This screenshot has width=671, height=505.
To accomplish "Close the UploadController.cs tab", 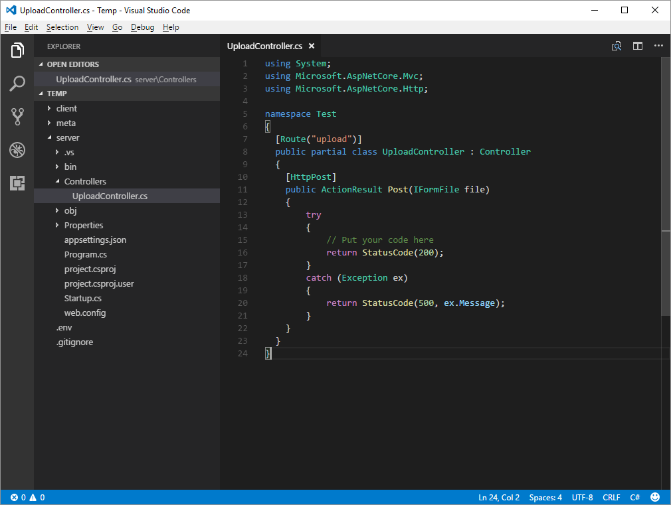I will coord(312,46).
